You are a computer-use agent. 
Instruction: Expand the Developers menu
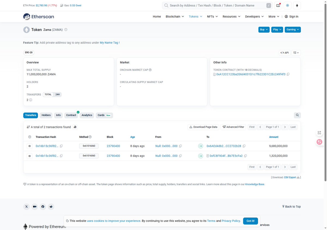pyautogui.click(x=254, y=17)
